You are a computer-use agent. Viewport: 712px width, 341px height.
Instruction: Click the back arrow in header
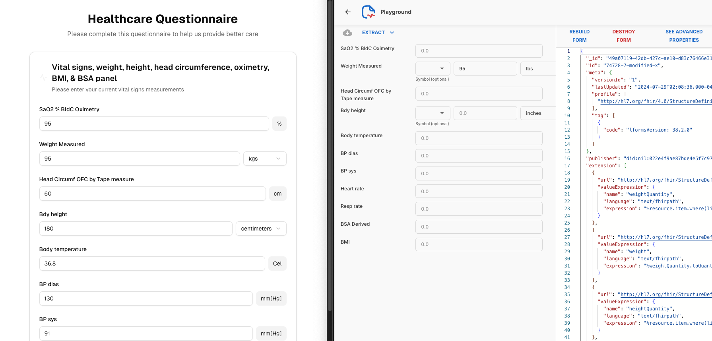(x=348, y=12)
